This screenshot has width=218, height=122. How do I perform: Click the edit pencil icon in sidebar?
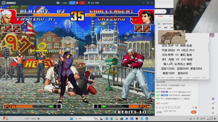pos(213,113)
